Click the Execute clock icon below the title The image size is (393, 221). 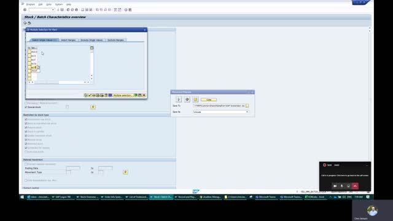[25, 23]
